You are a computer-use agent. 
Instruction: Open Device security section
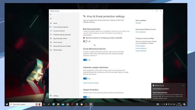coord(58,42)
